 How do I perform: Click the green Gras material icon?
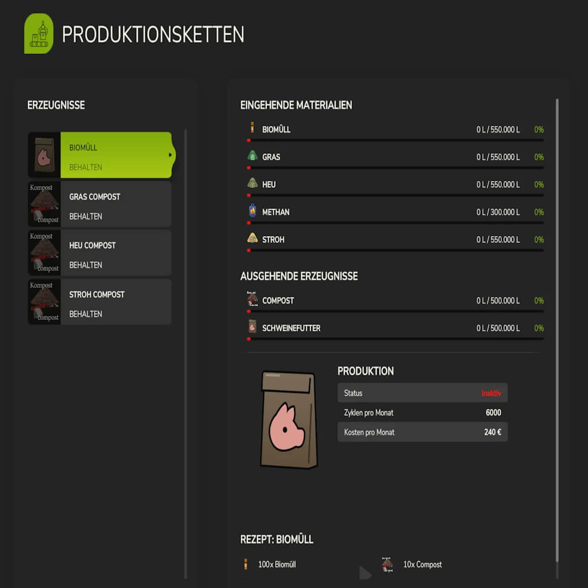pyautogui.click(x=253, y=156)
